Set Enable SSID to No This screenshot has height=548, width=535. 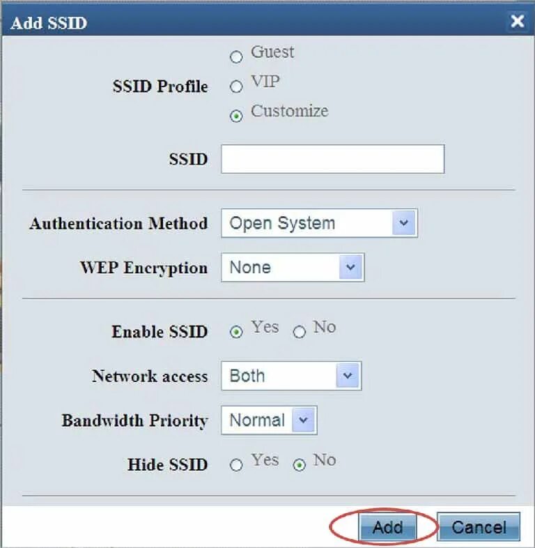(300, 332)
